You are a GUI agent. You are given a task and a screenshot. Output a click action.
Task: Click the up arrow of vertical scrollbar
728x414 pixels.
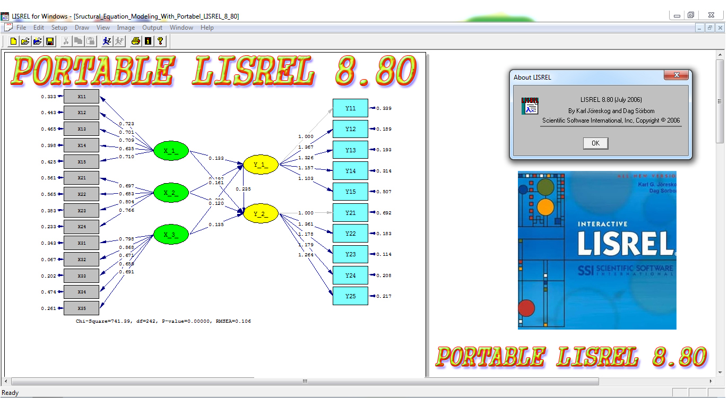[720, 55]
